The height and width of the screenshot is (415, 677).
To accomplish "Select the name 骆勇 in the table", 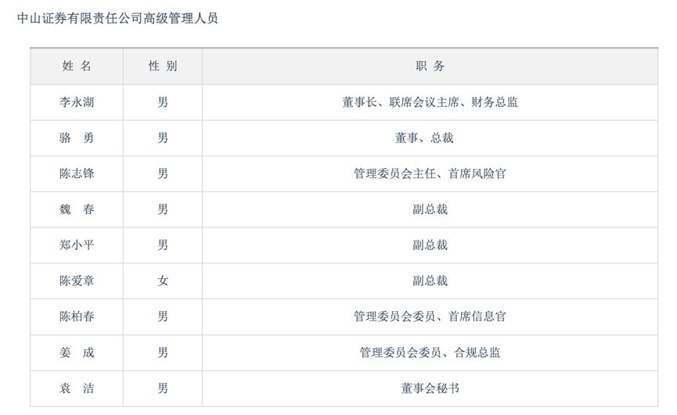I will [x=77, y=138].
